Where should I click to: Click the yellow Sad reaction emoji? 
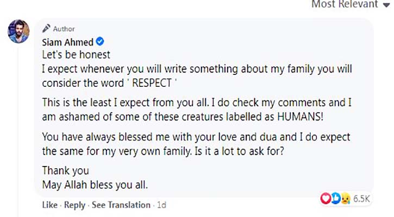point(345,199)
